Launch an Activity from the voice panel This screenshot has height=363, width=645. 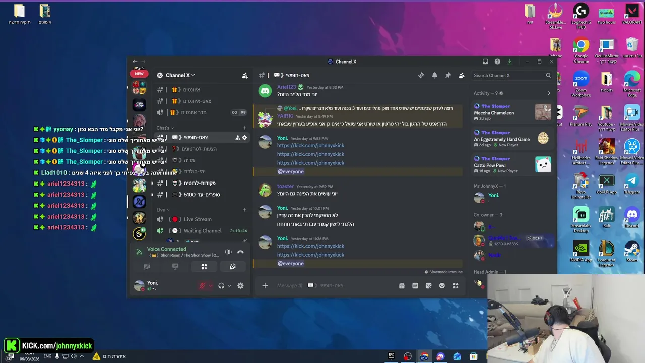(204, 267)
